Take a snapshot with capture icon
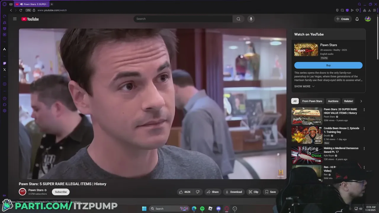 (342, 10)
